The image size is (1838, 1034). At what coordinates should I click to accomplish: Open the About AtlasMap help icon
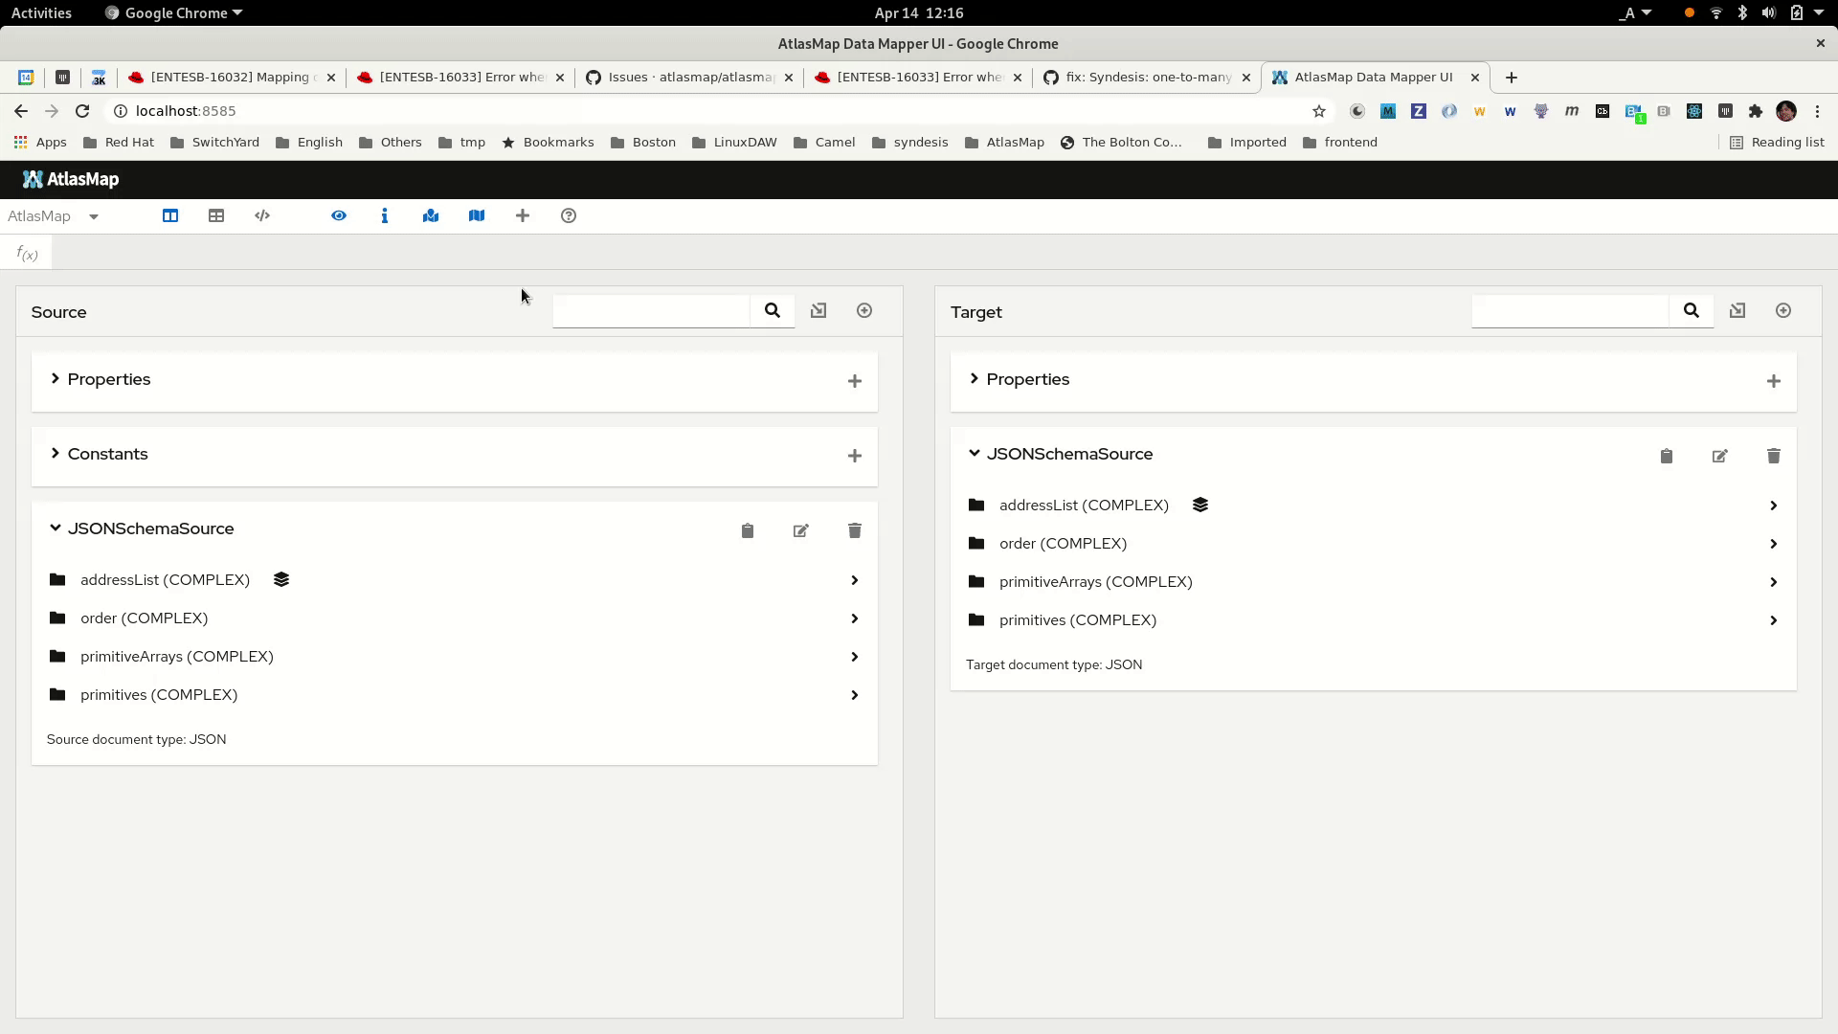coord(569,216)
